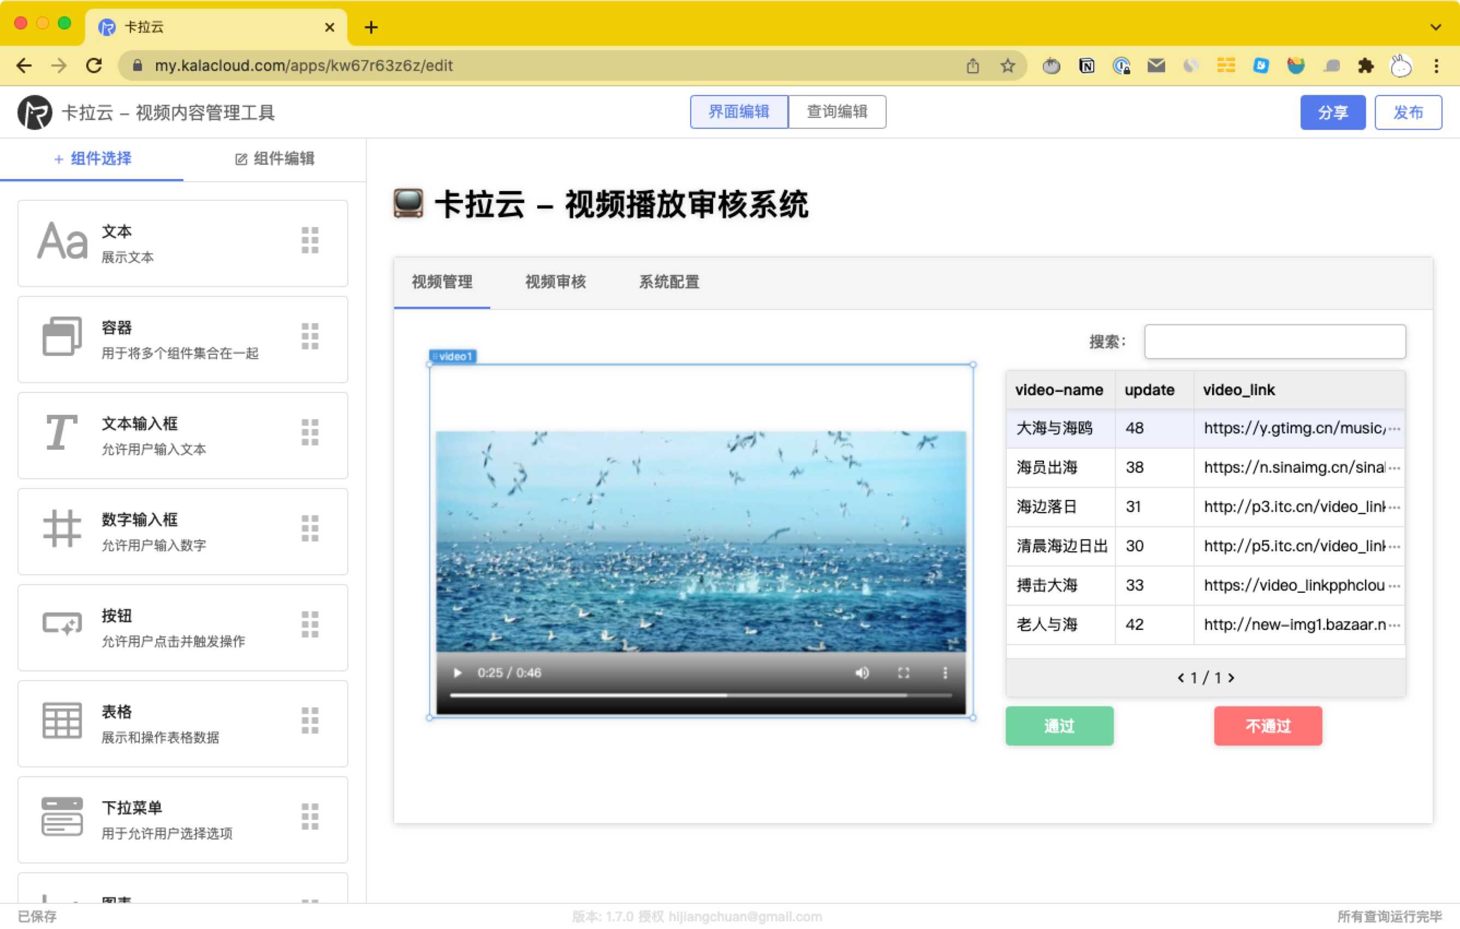Enter fullscreen on the video player
This screenshot has width=1460, height=929.
point(904,672)
